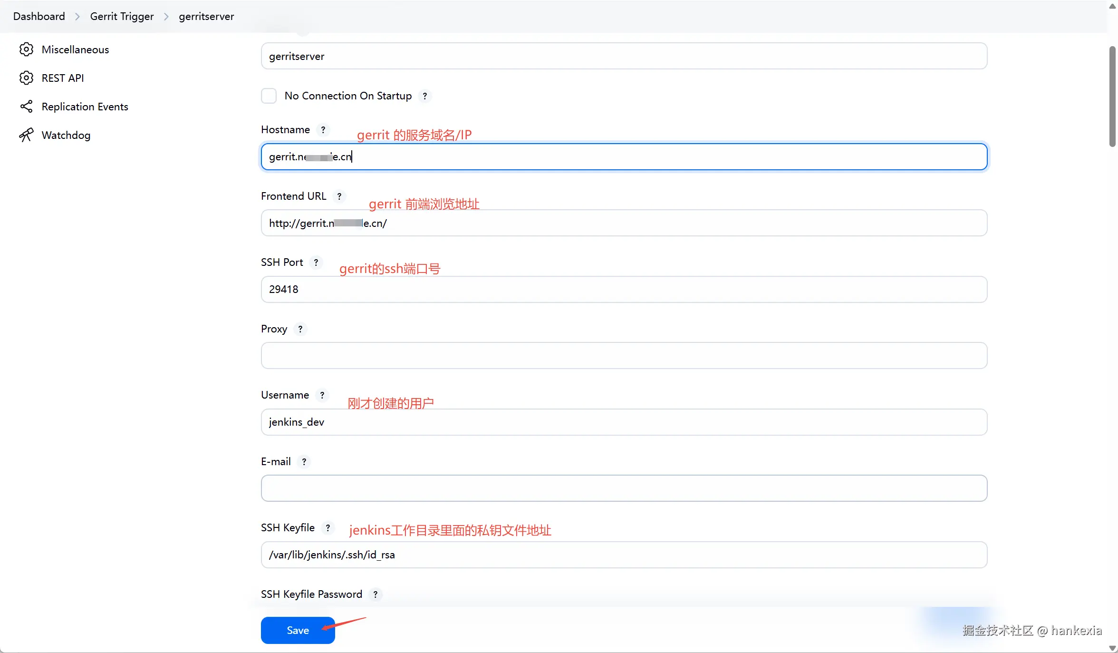This screenshot has height=653, width=1118.
Task: Click the Watchdog telescope icon
Action: [26, 135]
